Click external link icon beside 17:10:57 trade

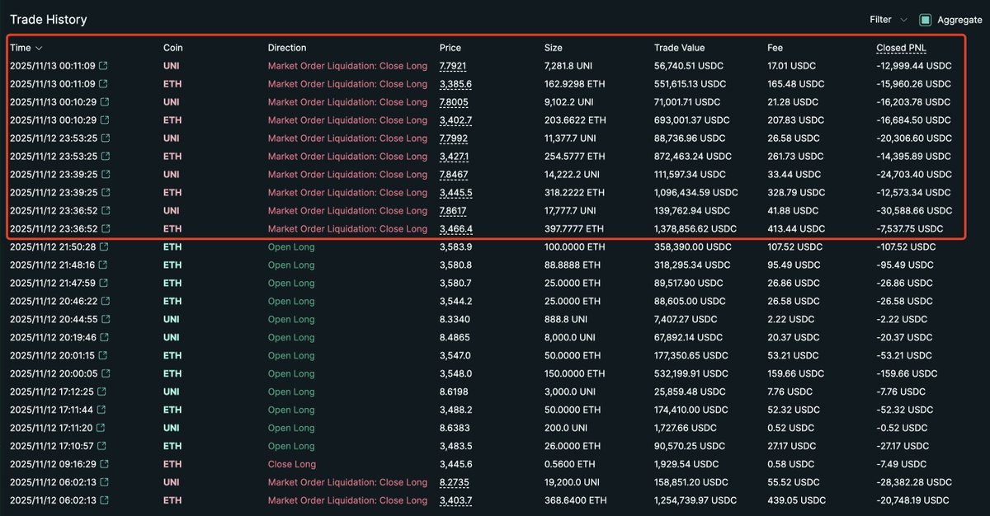tap(104, 447)
